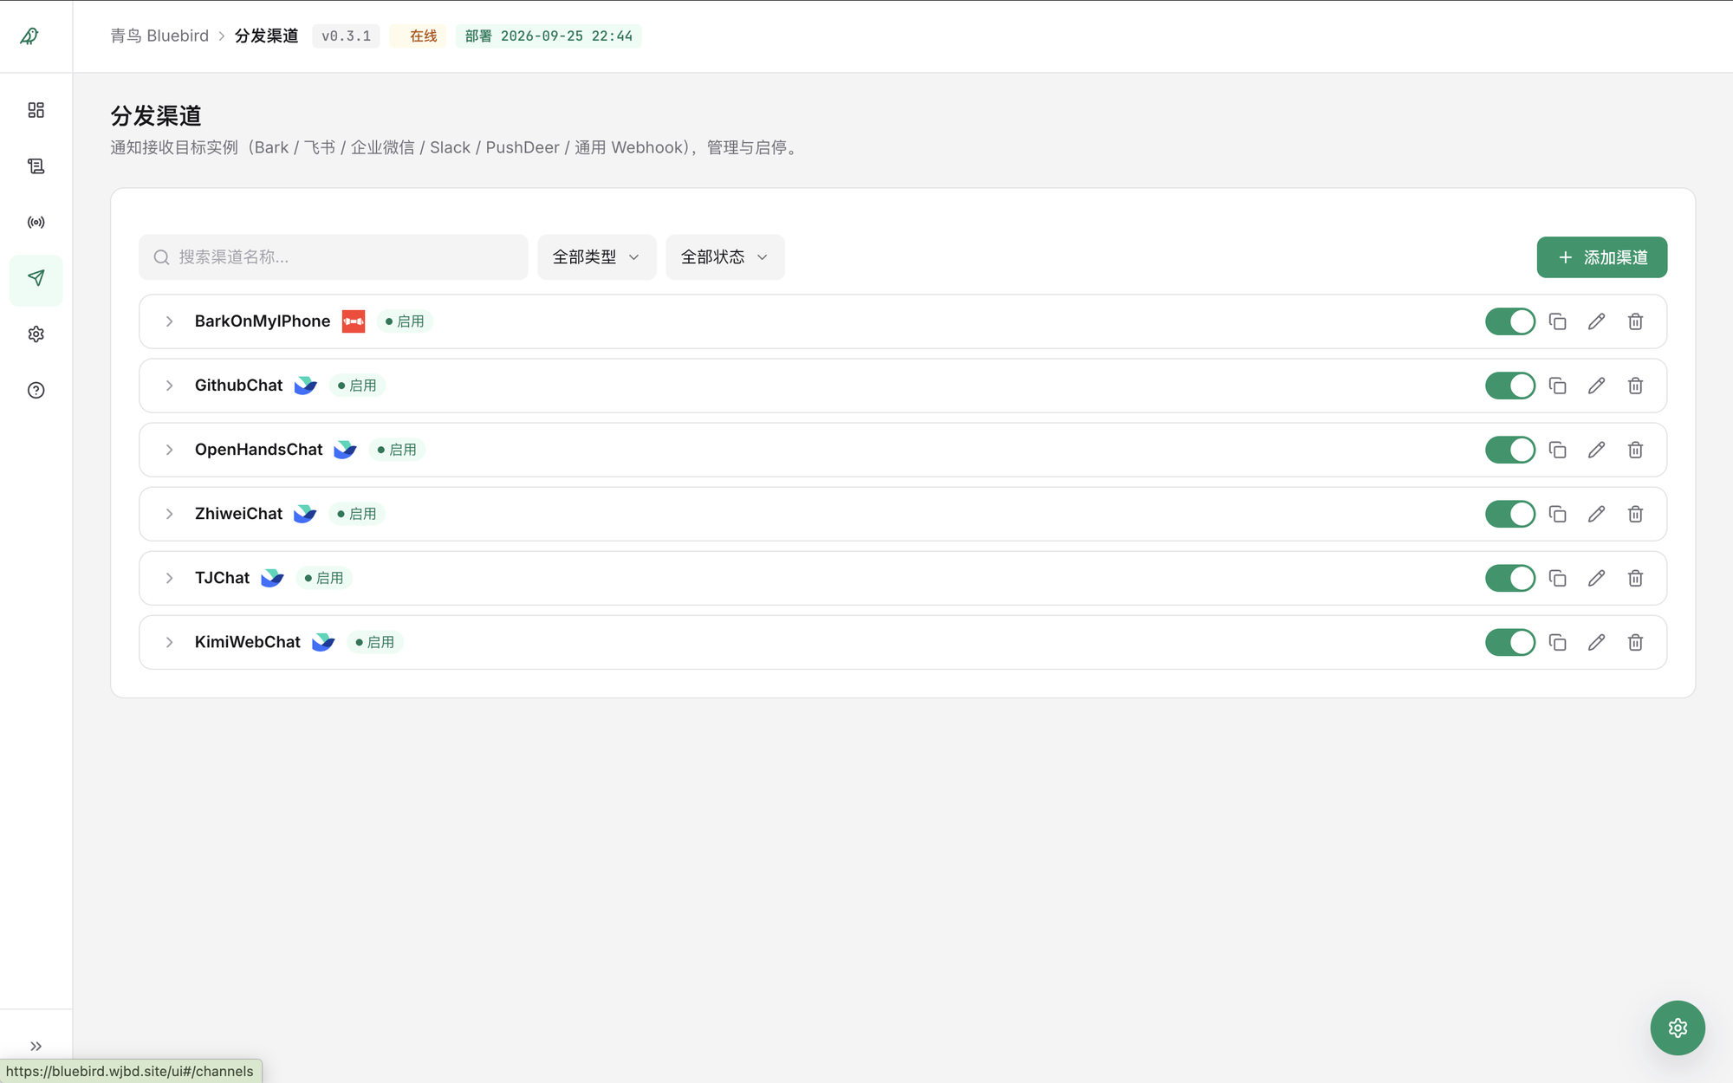Expand the GithubChat row chevron
Image resolution: width=1733 pixels, height=1083 pixels.
coord(170,386)
